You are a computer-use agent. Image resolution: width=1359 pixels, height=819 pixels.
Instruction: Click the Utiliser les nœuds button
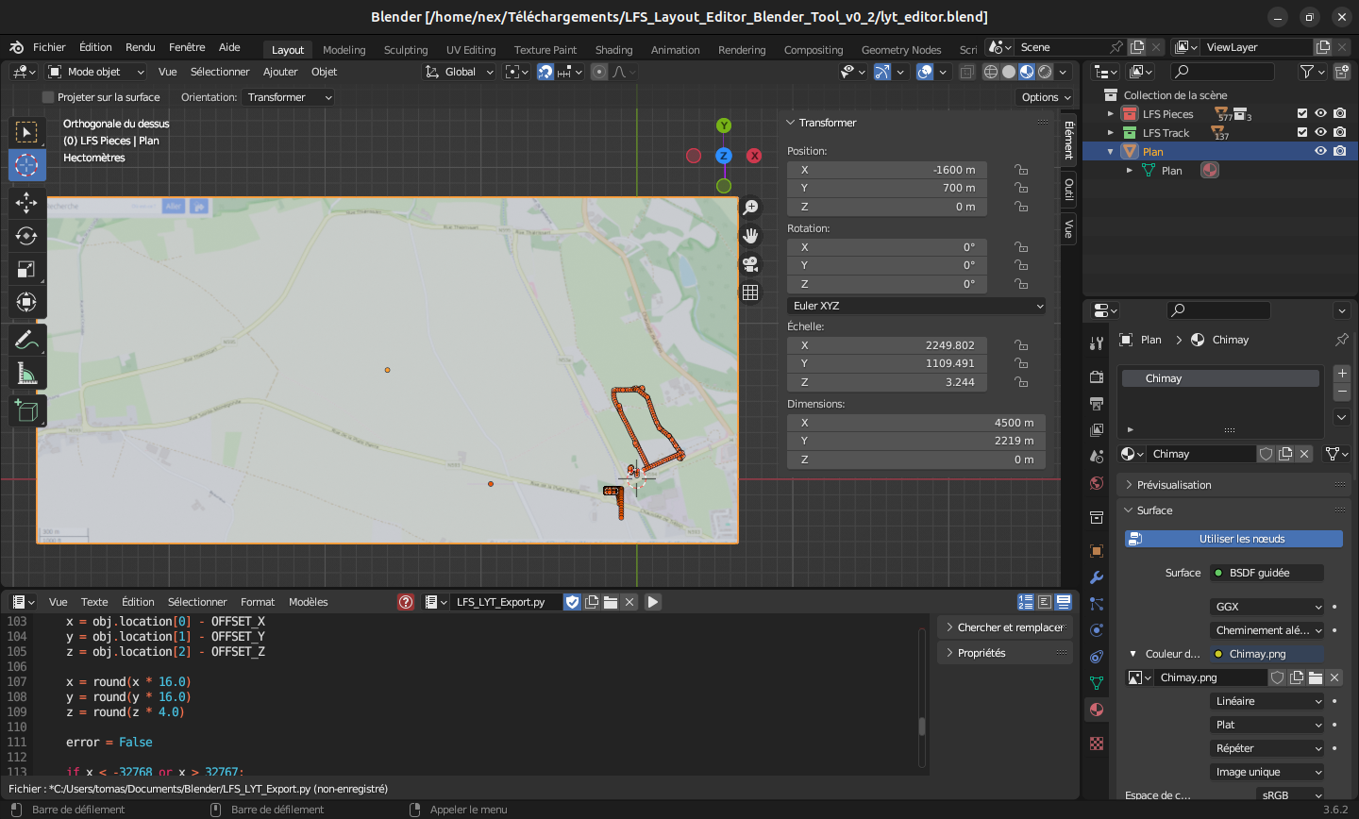click(1233, 539)
